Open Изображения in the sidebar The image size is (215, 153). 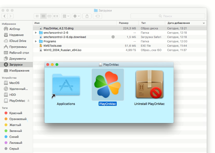[17, 70]
